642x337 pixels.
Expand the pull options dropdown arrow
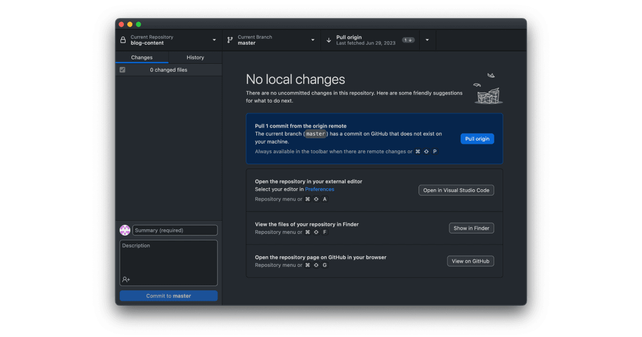tap(427, 40)
